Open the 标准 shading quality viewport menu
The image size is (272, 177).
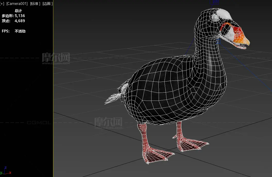pos(35,4)
